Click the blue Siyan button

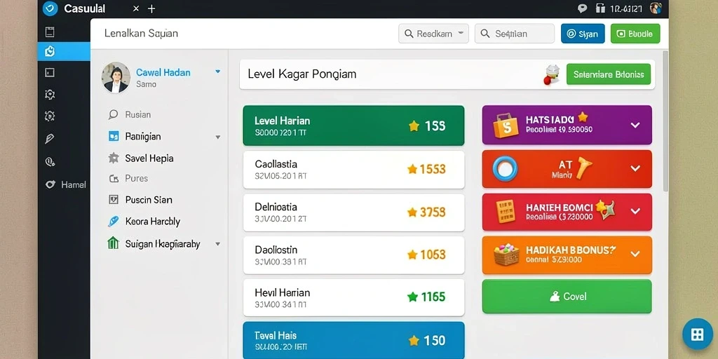583,34
